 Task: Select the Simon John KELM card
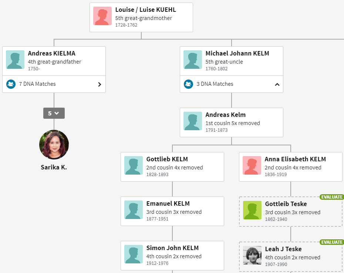tap(172, 255)
